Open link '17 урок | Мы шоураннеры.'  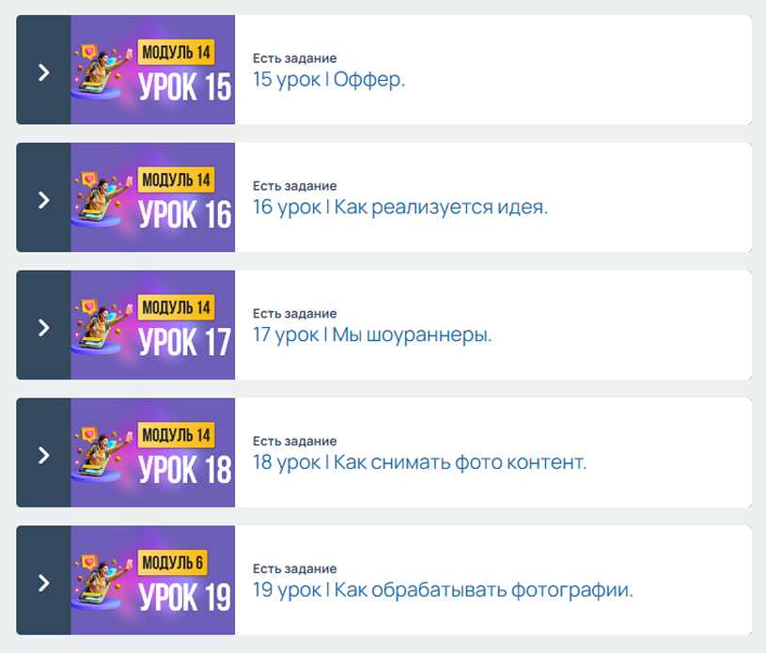[372, 335]
